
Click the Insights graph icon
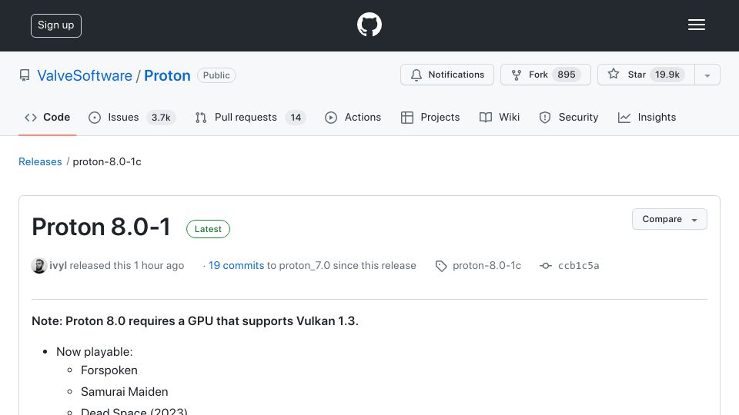pyautogui.click(x=624, y=118)
